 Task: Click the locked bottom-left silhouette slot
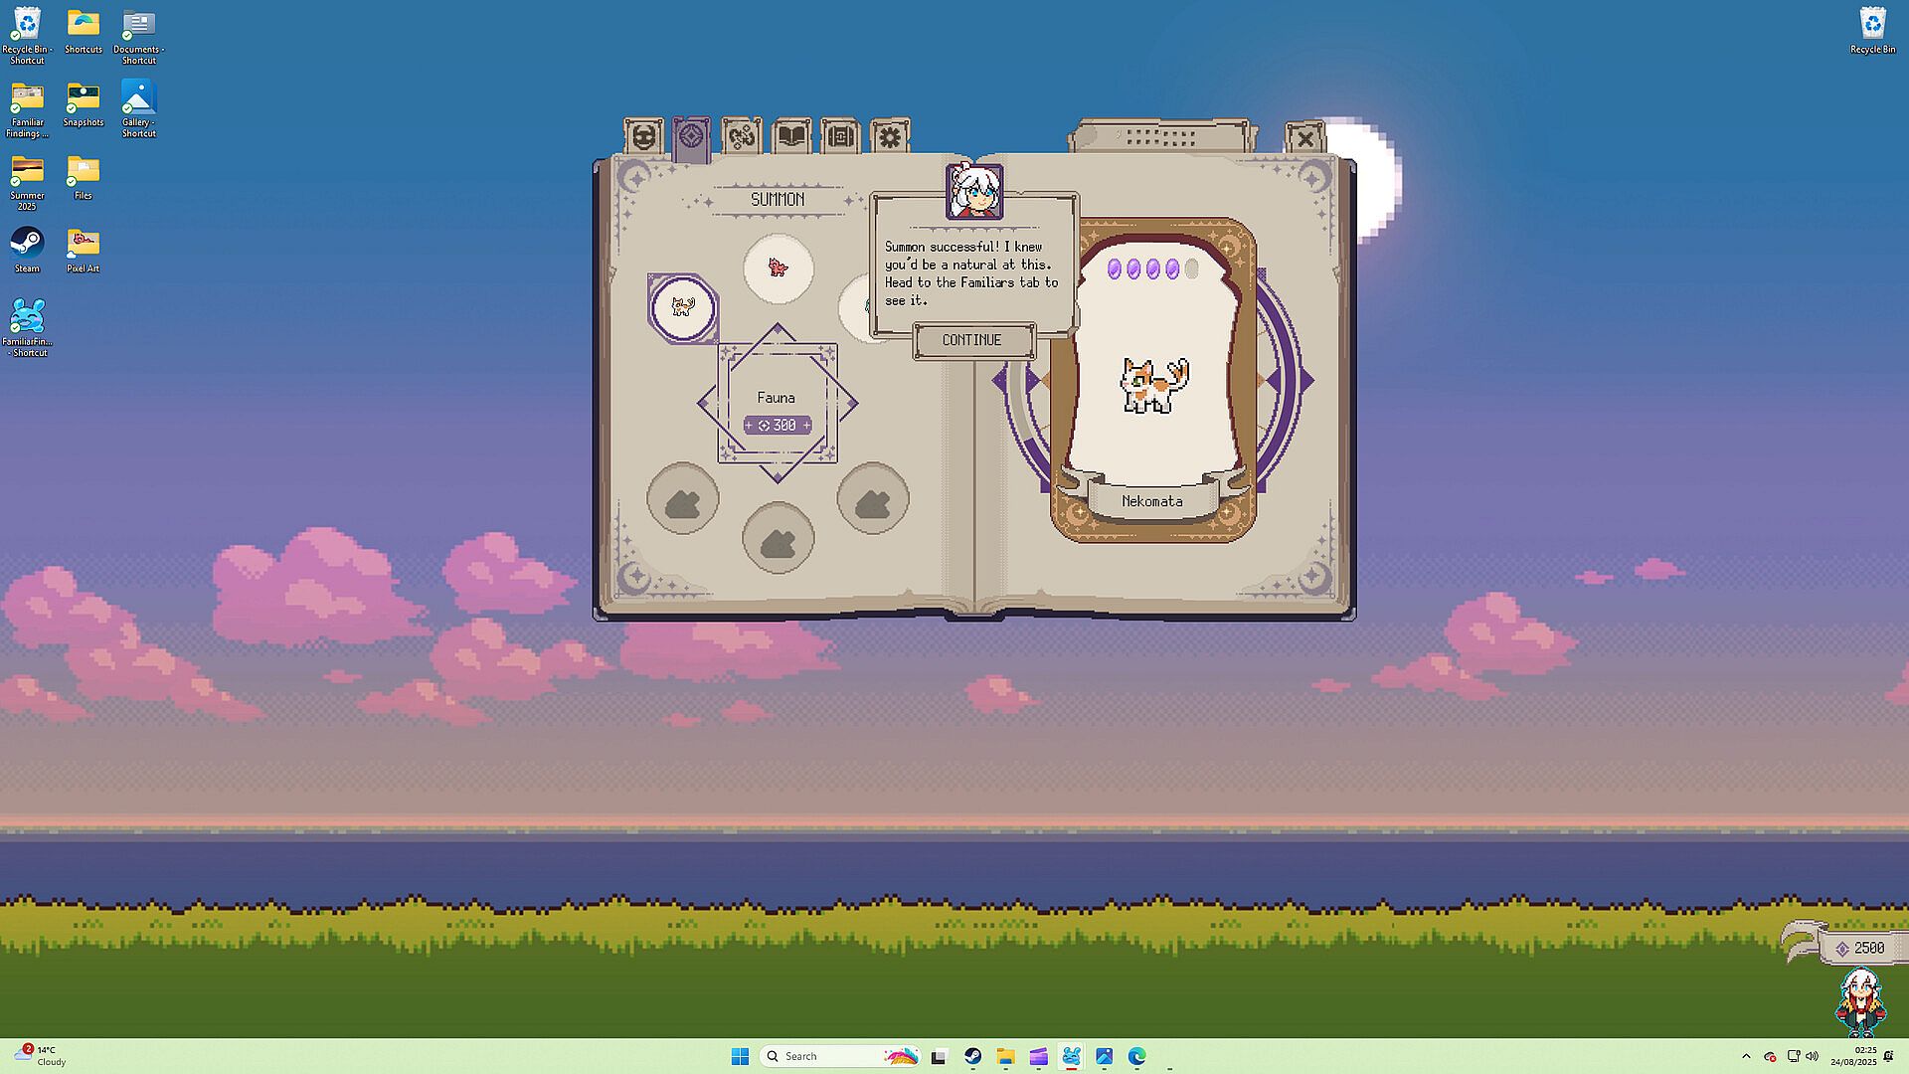pos(682,500)
